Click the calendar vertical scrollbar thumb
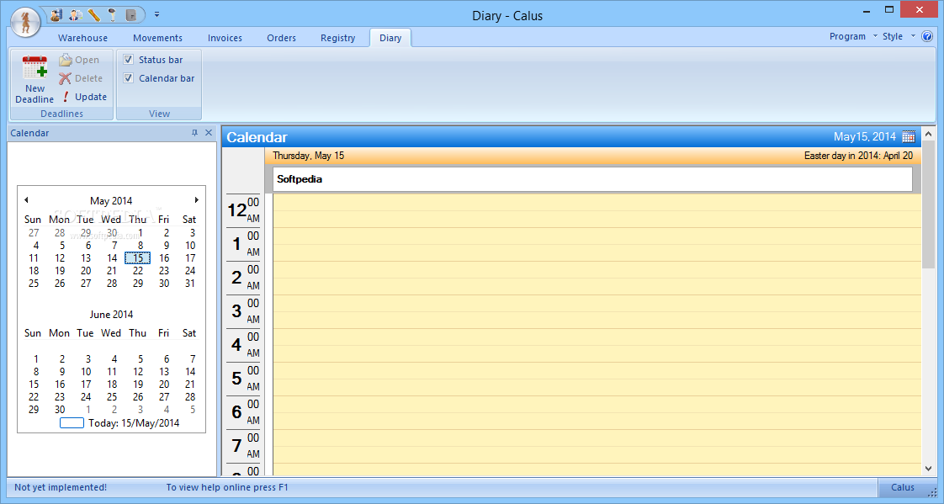This screenshot has width=944, height=504. click(928, 204)
